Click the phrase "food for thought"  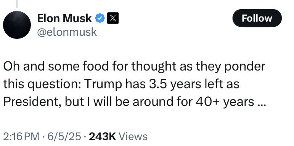(x=129, y=66)
